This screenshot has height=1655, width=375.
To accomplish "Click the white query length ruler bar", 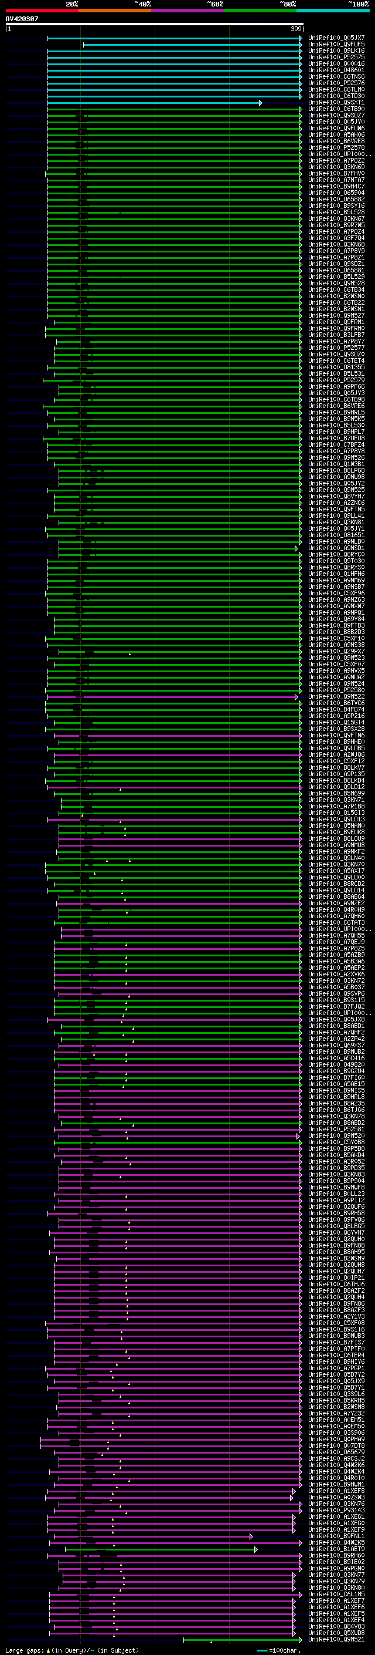I will (x=155, y=25).
